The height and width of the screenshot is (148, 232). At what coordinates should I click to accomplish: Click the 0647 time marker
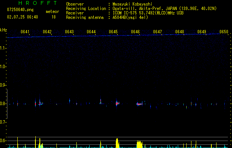[x=157, y=32]
